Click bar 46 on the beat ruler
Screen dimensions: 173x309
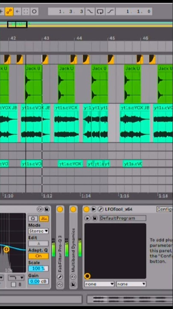click(x=145, y=38)
